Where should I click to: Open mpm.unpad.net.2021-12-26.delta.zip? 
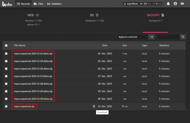[x=33, y=69]
